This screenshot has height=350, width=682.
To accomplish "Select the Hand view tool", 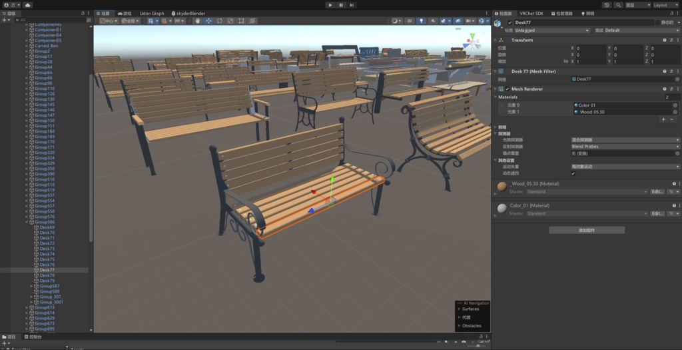I will (197, 21).
